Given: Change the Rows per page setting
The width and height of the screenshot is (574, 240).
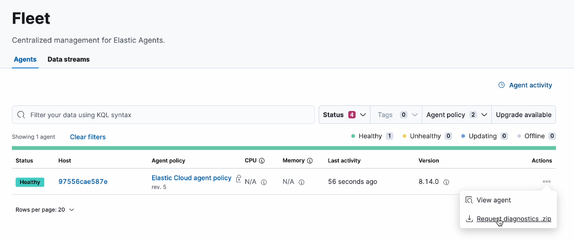Looking at the screenshot, I should pos(45,210).
